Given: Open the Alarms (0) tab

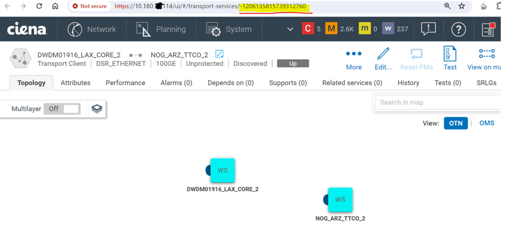Looking at the screenshot, I should click(x=176, y=83).
